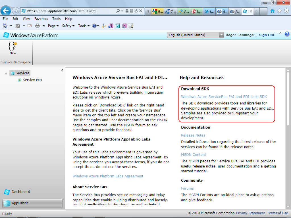
Task: Open the browser settings gear icon
Action: [x=286, y=11]
